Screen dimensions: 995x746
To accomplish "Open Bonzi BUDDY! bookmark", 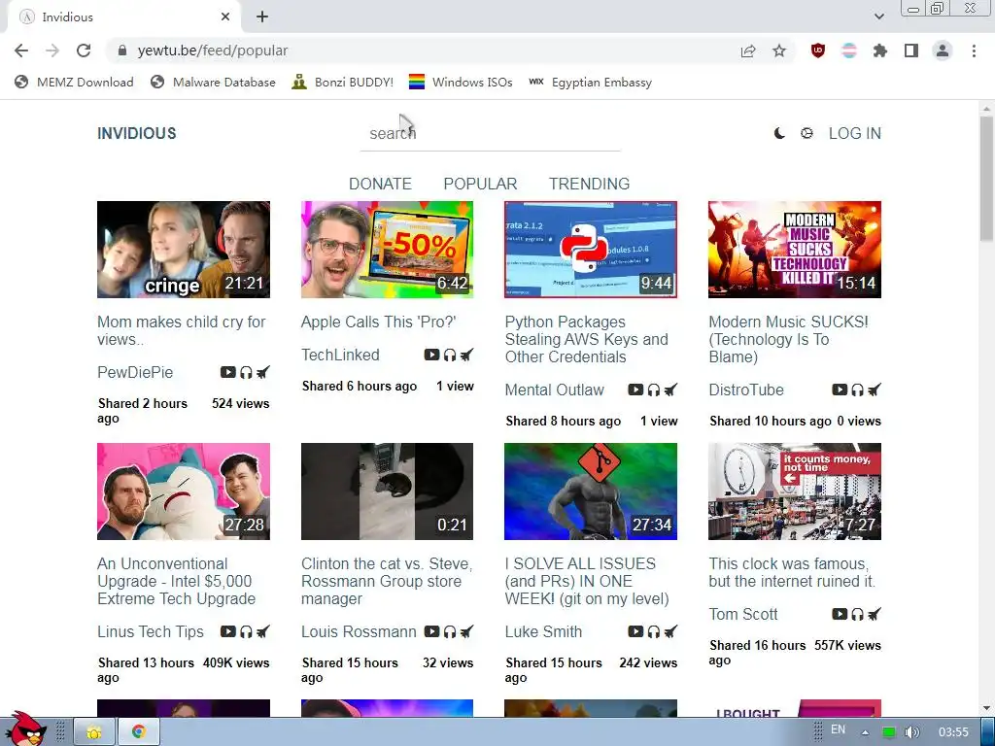I will [343, 82].
